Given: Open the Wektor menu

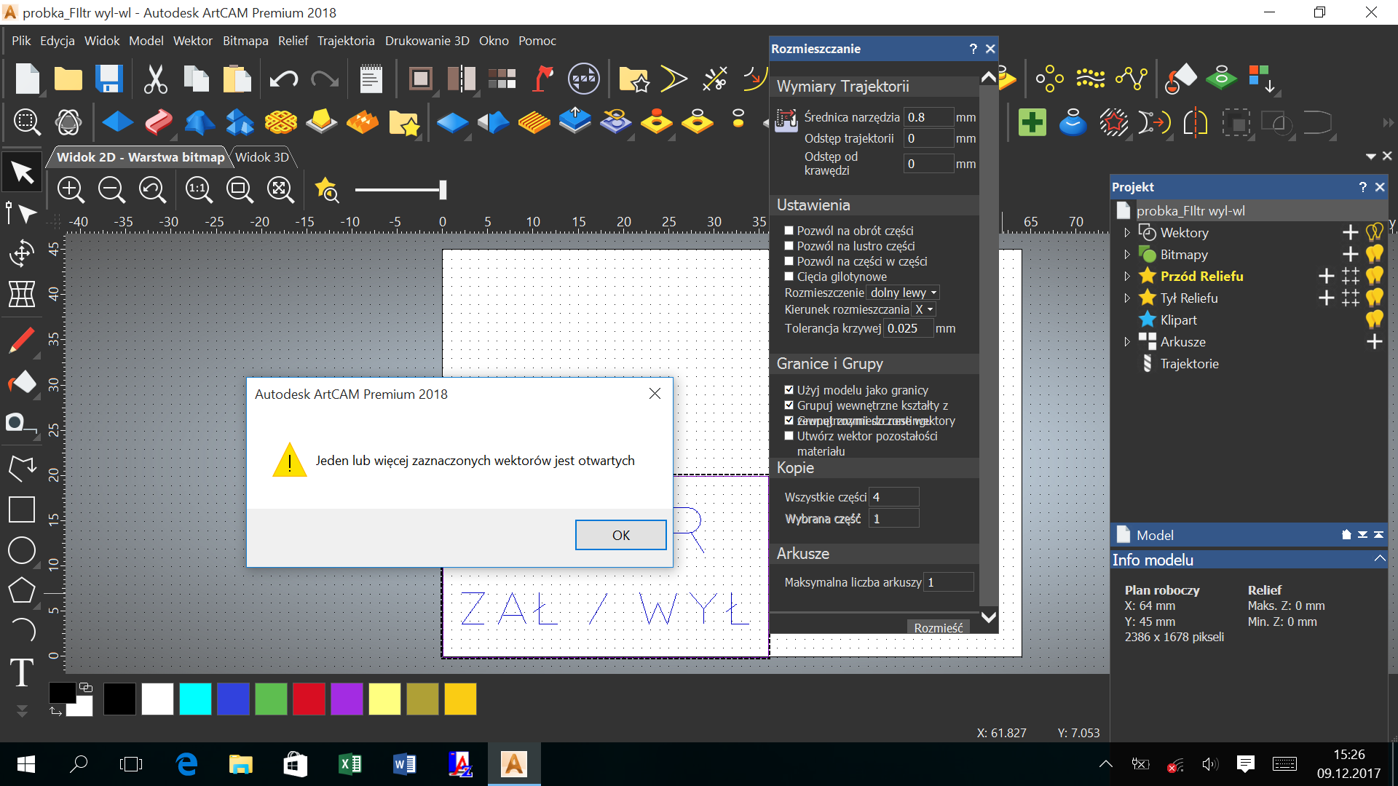Looking at the screenshot, I should [x=192, y=41].
